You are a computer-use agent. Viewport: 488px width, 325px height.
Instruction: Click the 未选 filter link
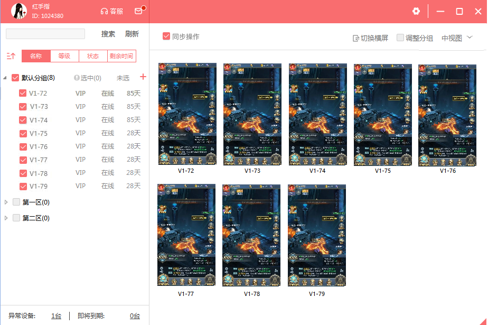tap(123, 78)
